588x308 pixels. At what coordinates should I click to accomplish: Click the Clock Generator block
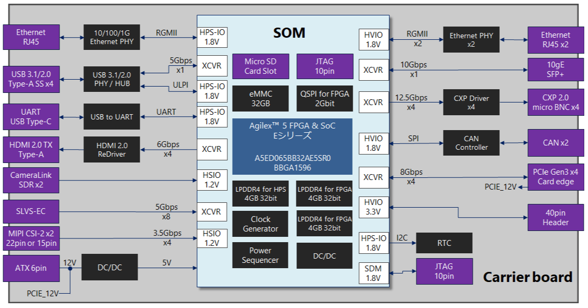click(x=260, y=224)
